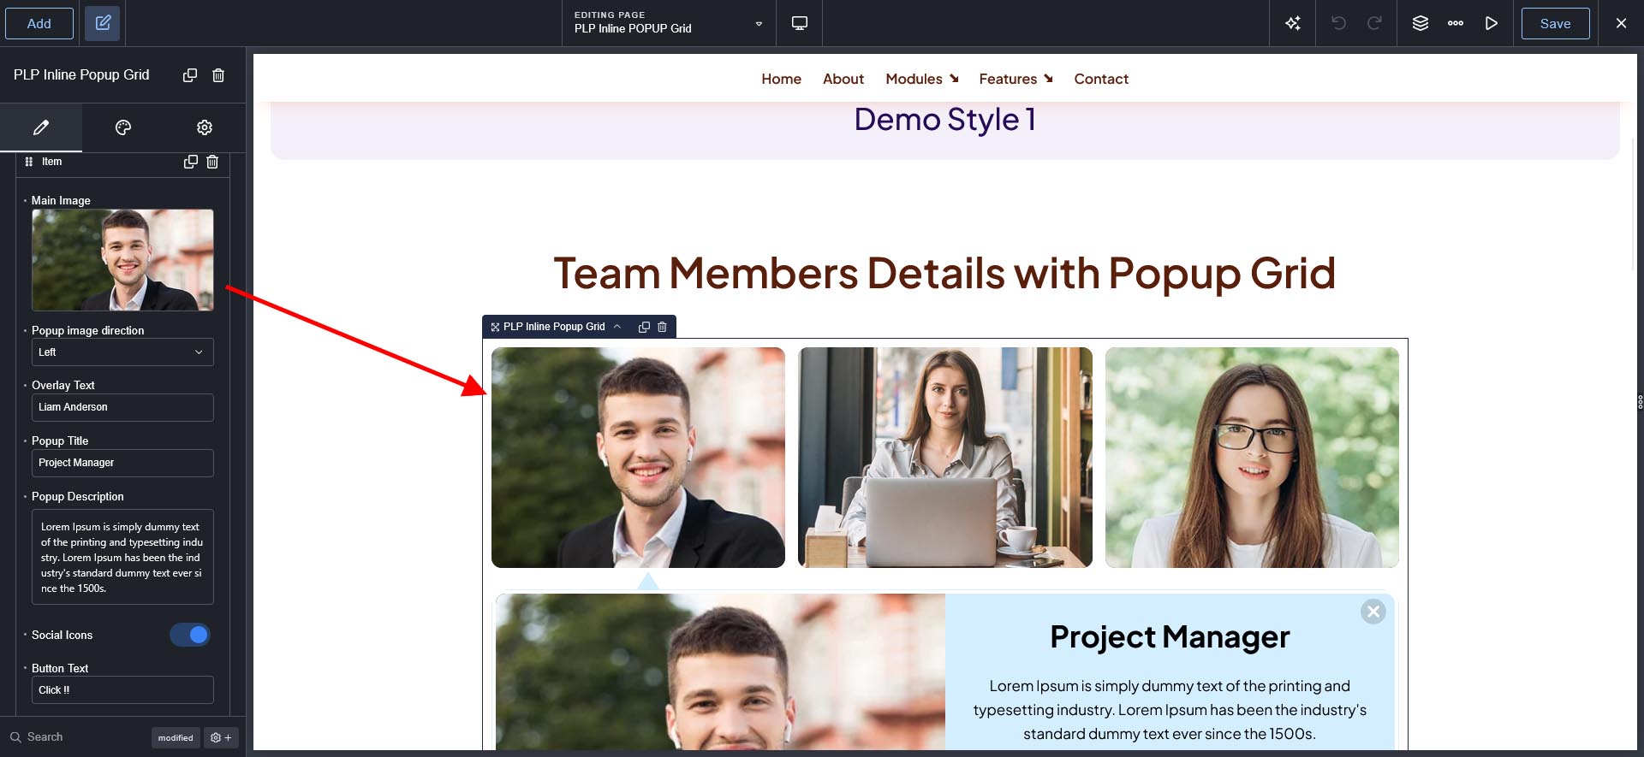1644x757 pixels.
Task: Click the large popup portrait image
Action: [x=720, y=672]
